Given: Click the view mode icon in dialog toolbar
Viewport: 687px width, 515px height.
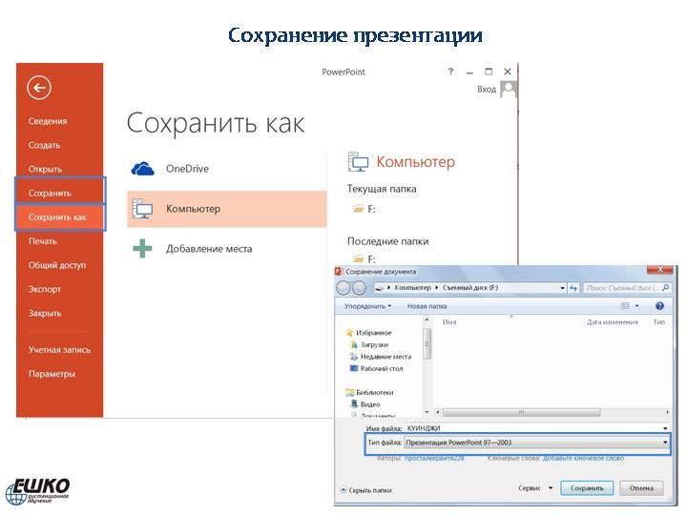Looking at the screenshot, I should tap(625, 306).
